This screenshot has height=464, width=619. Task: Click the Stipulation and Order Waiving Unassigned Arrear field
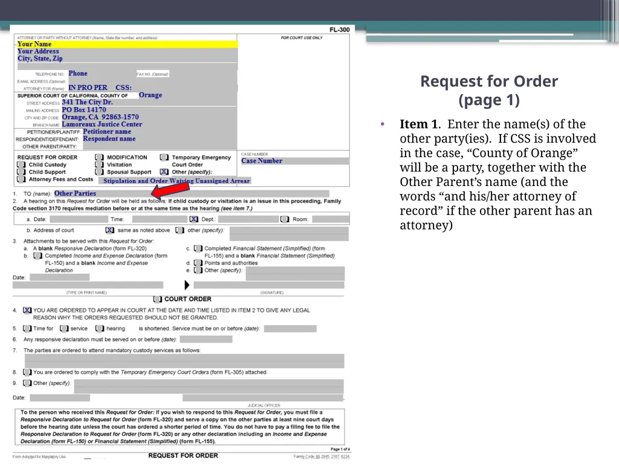176,181
